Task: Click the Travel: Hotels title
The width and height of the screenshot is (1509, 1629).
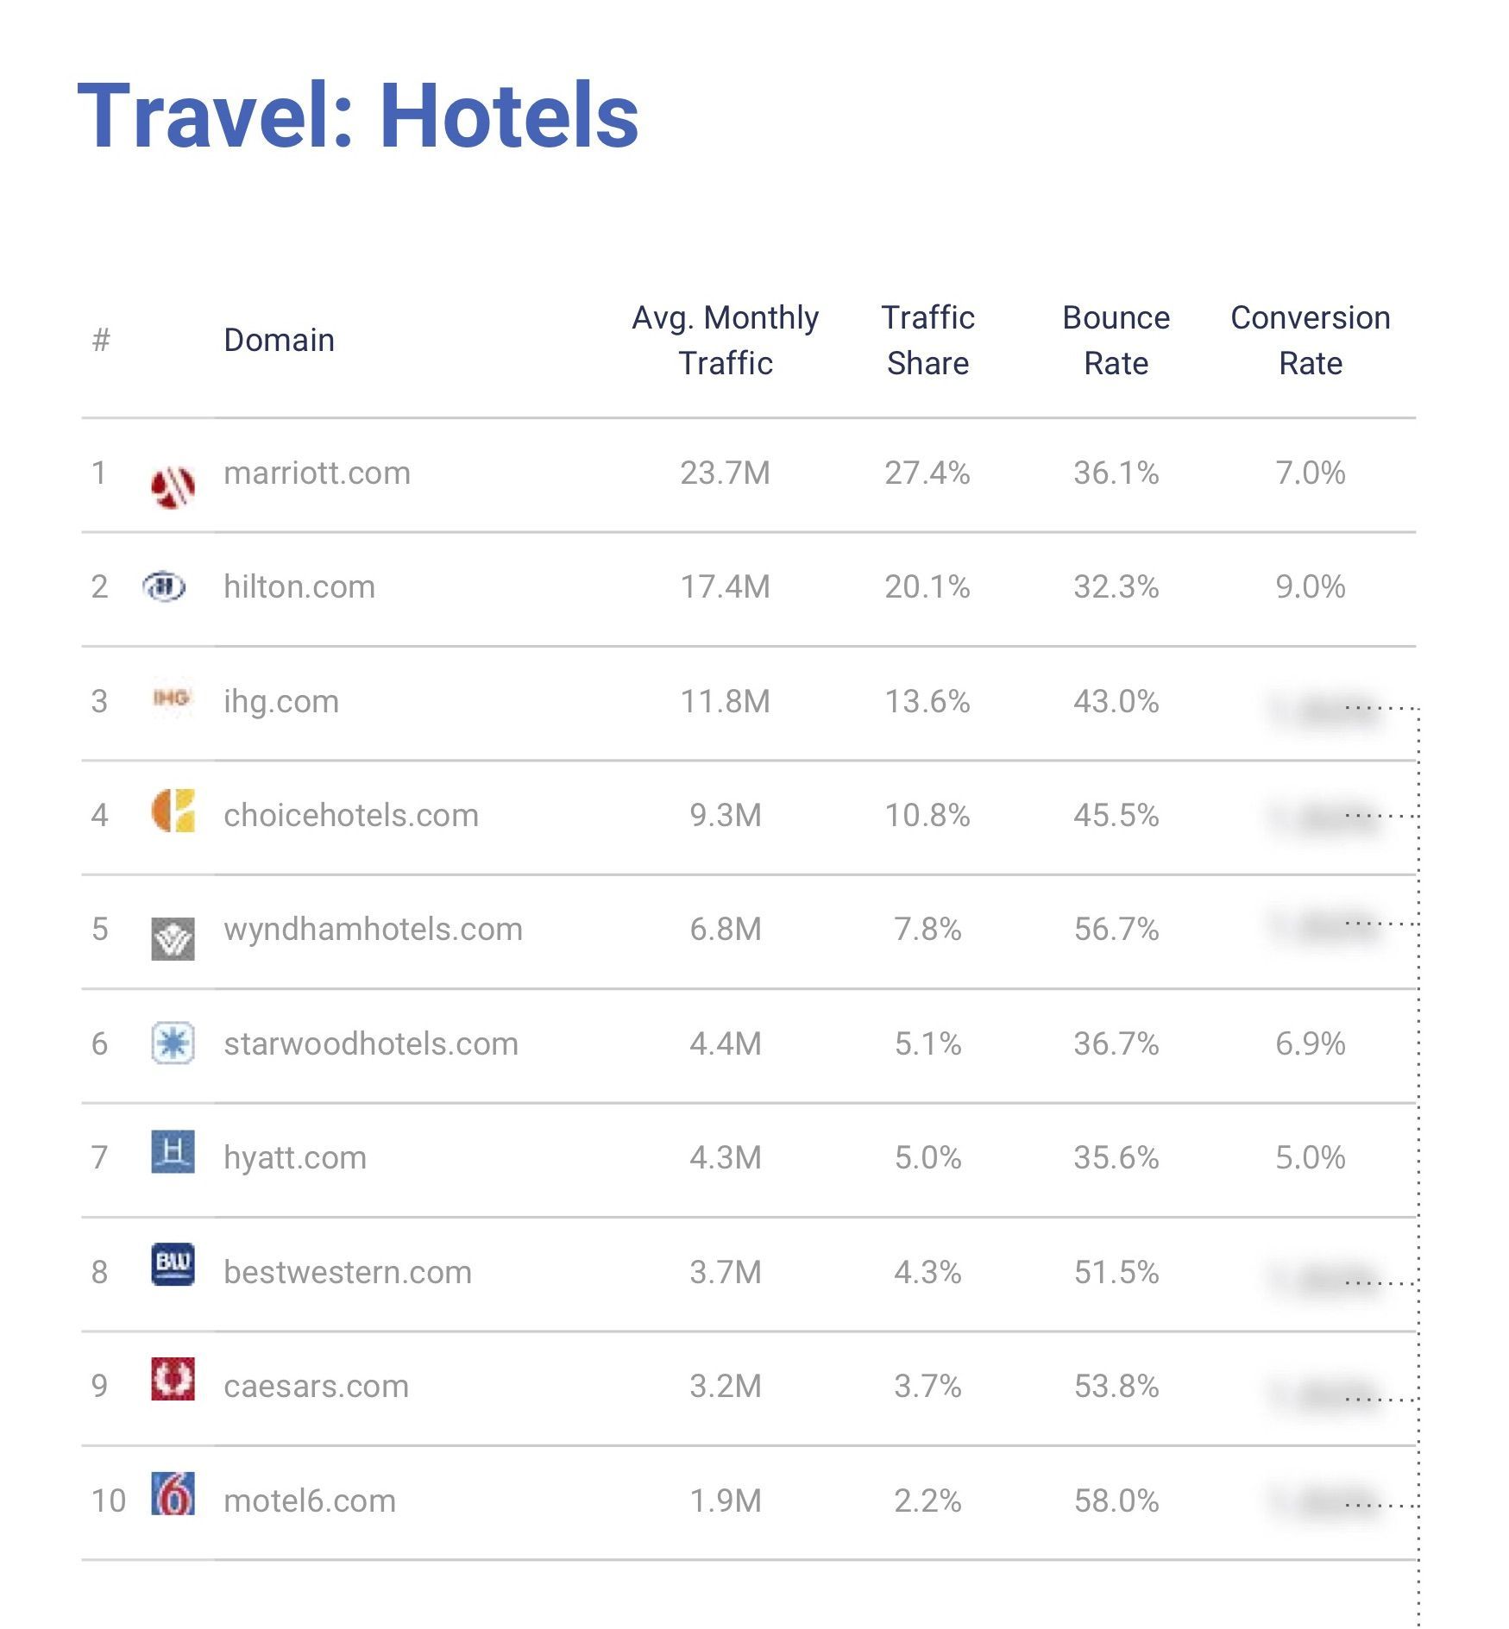Action: coord(358,116)
